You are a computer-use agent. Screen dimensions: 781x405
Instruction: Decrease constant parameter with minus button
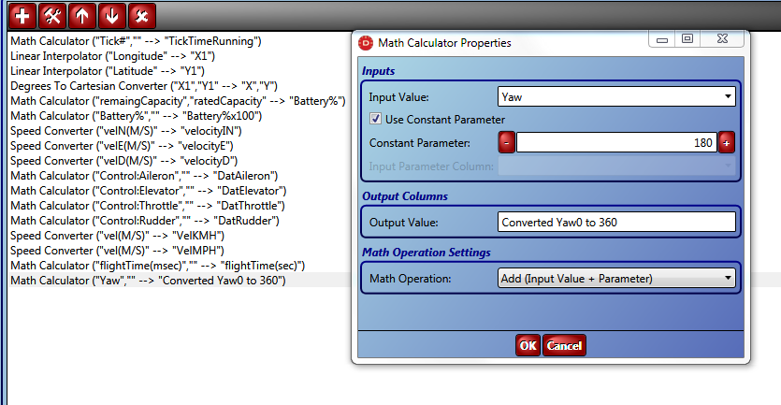pyautogui.click(x=507, y=142)
